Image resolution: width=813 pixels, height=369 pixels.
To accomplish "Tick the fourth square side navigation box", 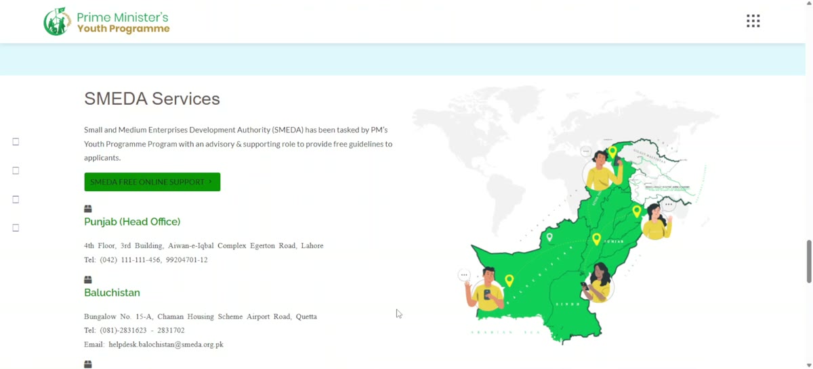I will point(16,228).
